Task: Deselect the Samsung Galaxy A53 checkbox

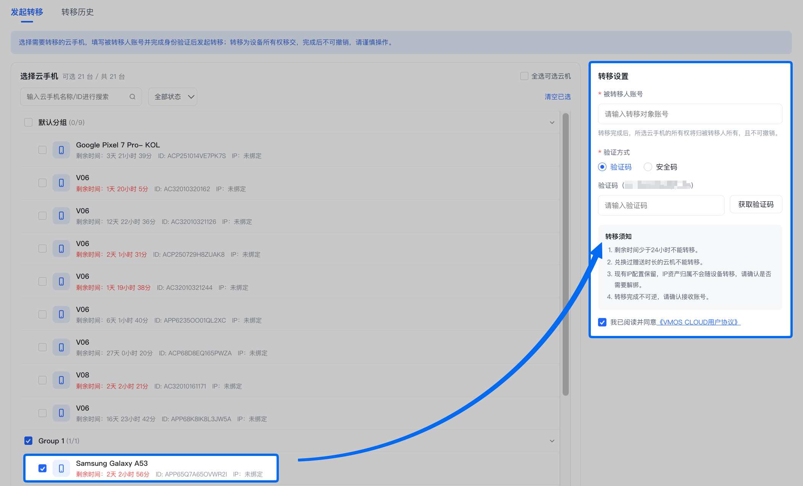Action: [x=43, y=468]
